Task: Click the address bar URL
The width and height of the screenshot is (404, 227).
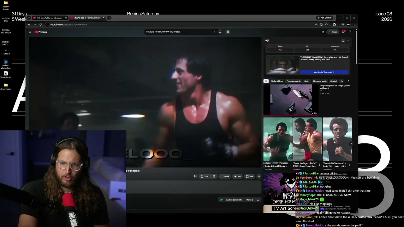Action: pyautogui.click(x=68, y=25)
